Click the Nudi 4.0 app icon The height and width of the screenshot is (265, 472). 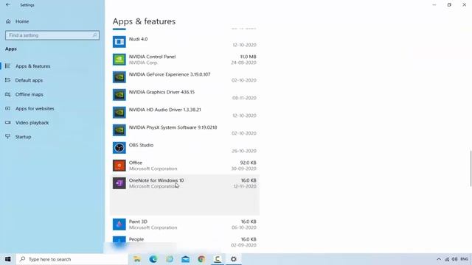coord(119,42)
